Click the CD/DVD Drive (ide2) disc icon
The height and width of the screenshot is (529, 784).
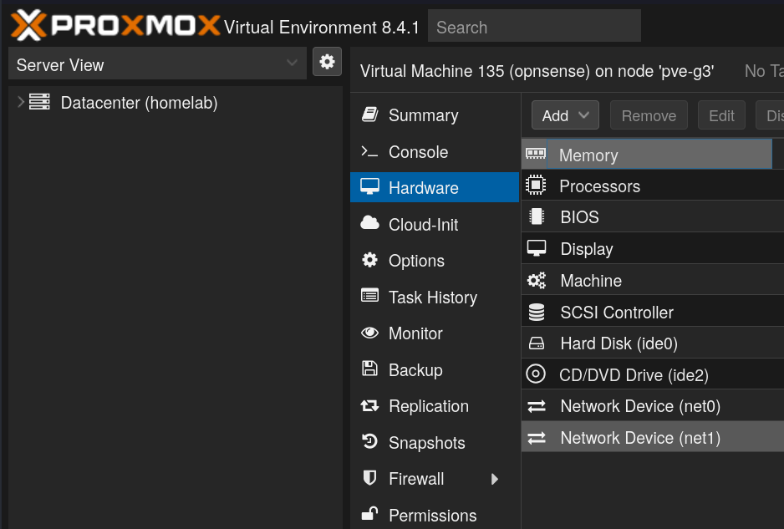(x=536, y=374)
